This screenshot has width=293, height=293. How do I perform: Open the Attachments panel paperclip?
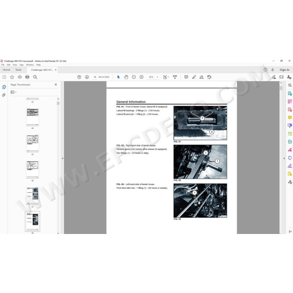point(4,95)
